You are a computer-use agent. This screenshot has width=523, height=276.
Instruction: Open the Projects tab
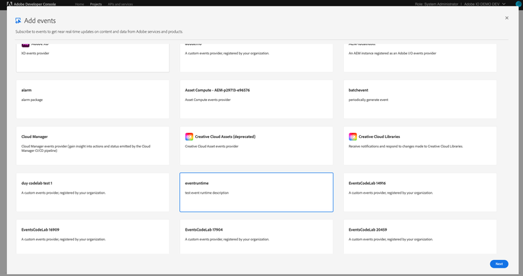96,4
